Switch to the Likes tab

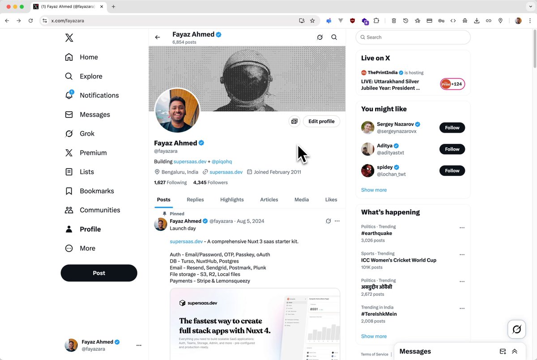click(x=331, y=200)
